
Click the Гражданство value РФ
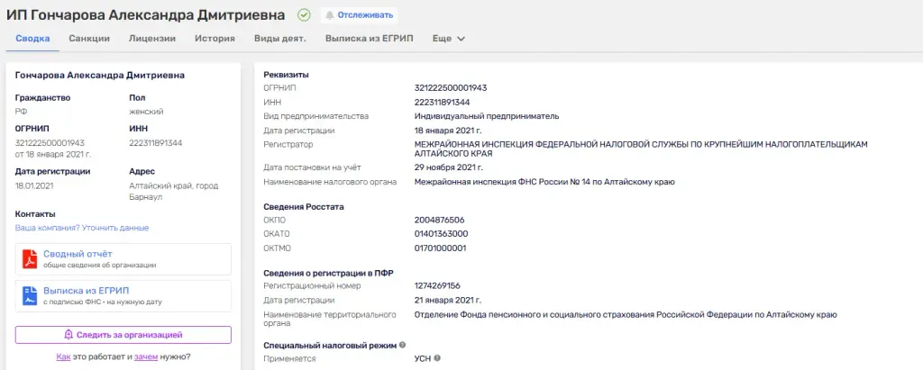click(x=22, y=112)
